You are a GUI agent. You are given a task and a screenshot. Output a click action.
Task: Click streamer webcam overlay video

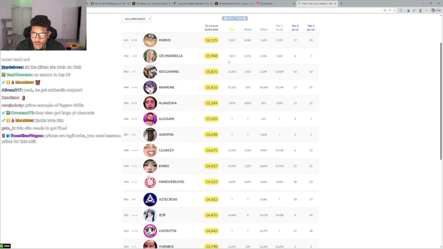point(43,25)
